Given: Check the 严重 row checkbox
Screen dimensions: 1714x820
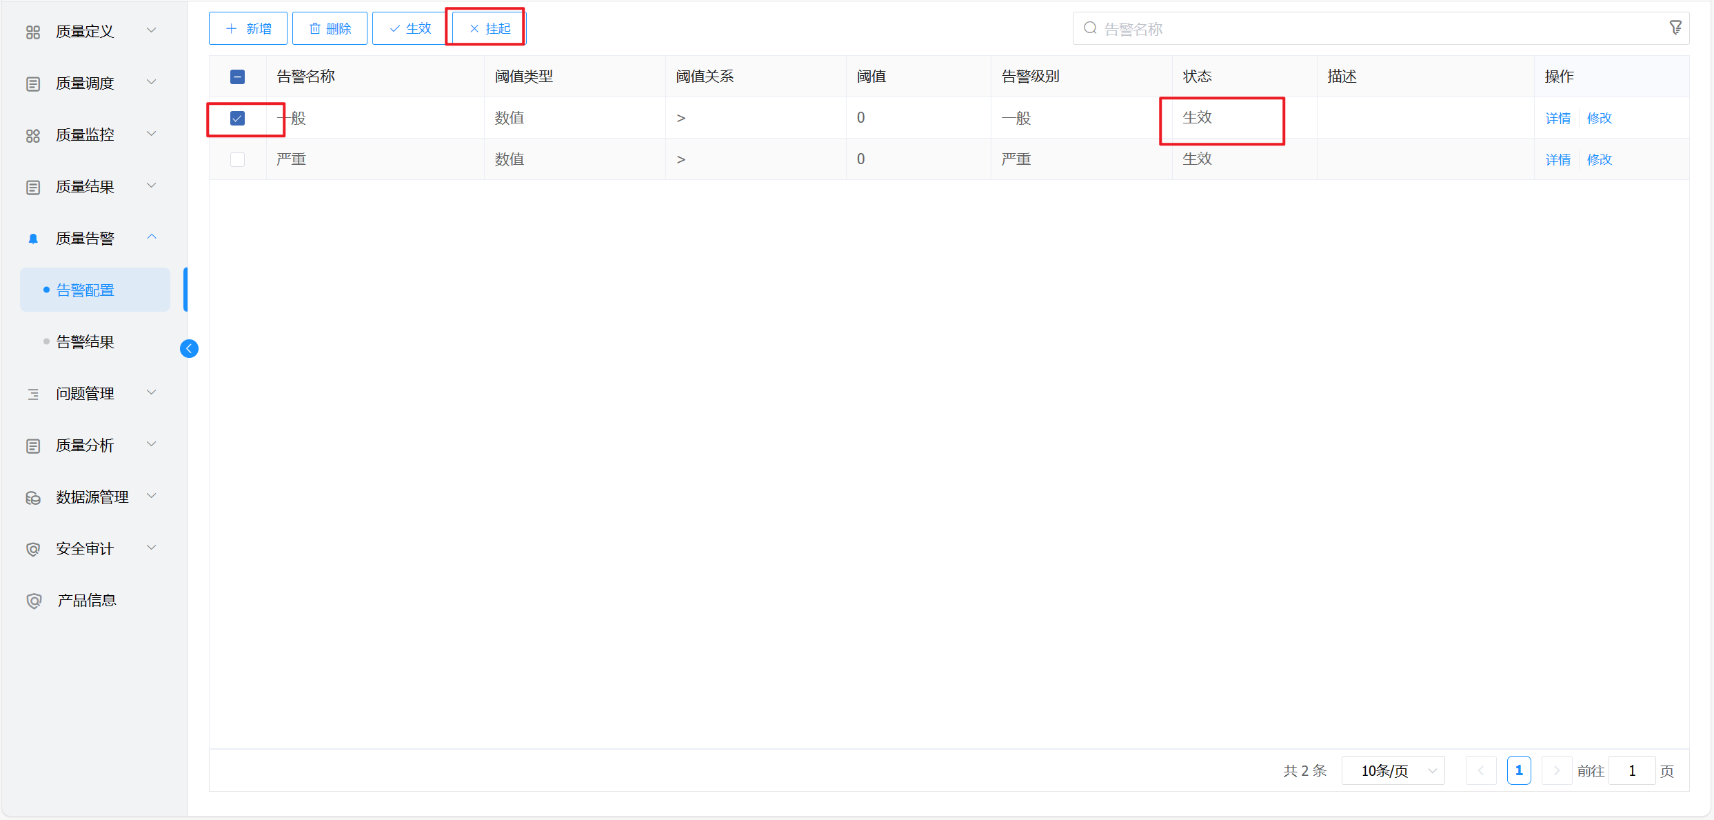Looking at the screenshot, I should click(x=237, y=159).
